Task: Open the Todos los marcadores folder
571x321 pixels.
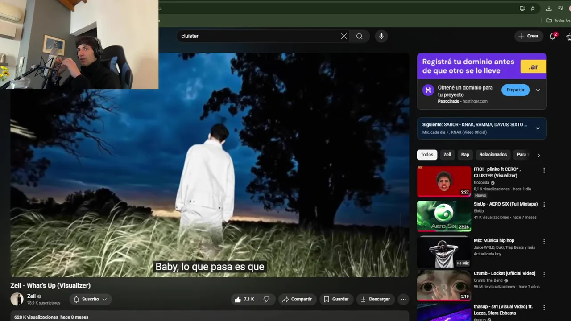Action: point(559,21)
